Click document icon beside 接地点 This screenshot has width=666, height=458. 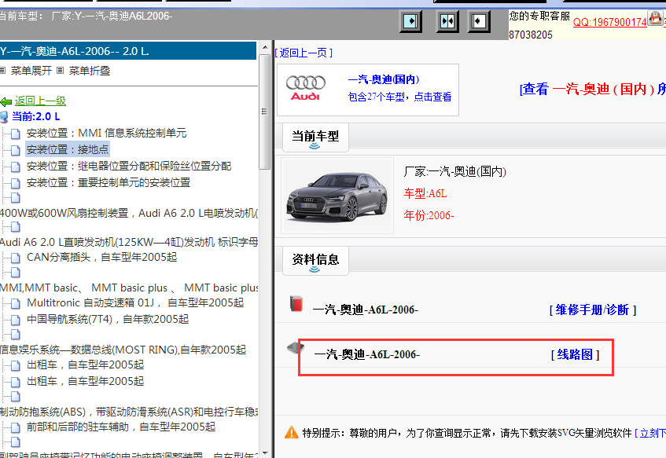click(x=15, y=150)
